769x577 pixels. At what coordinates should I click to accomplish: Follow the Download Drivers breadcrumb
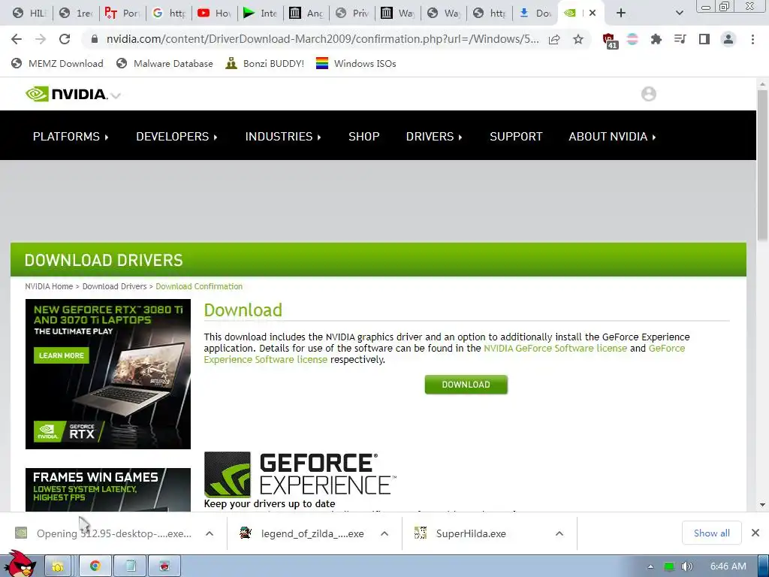[114, 286]
